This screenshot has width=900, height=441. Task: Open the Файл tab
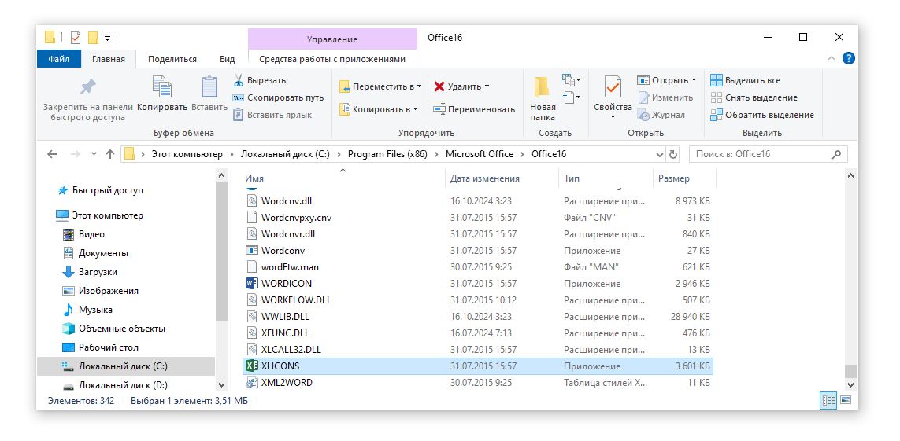pyautogui.click(x=58, y=59)
